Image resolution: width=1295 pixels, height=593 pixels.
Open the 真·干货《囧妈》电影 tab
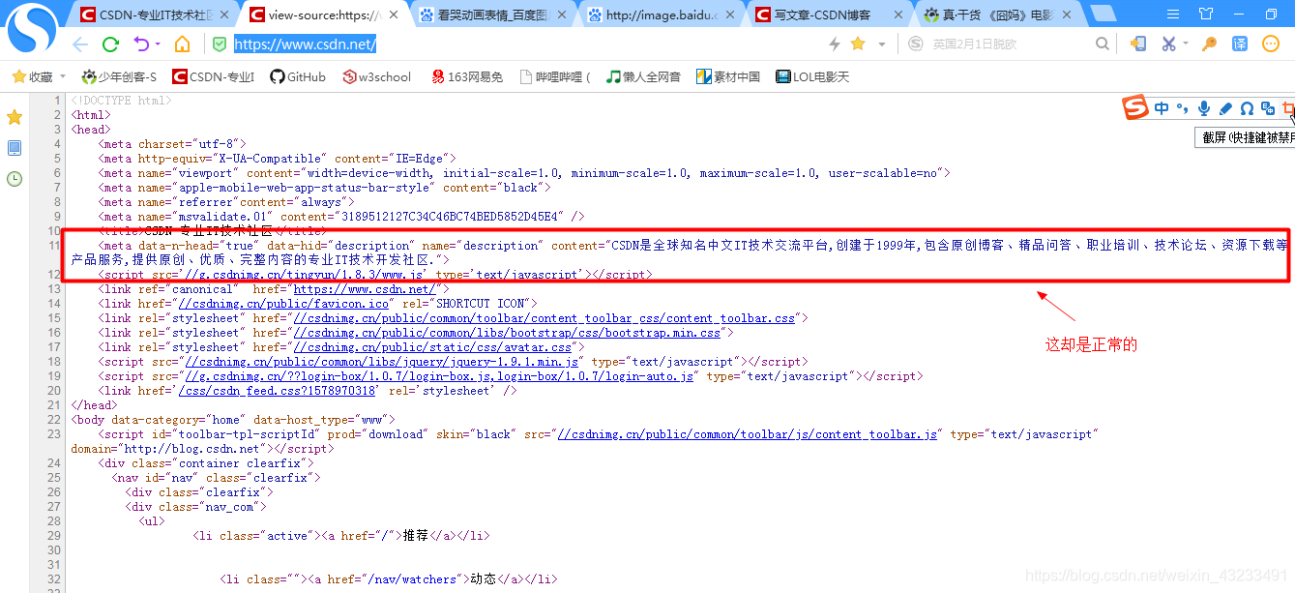(x=997, y=15)
